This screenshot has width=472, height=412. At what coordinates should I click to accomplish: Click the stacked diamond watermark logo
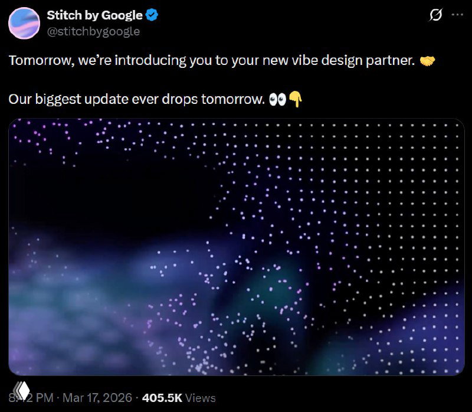(x=21, y=391)
